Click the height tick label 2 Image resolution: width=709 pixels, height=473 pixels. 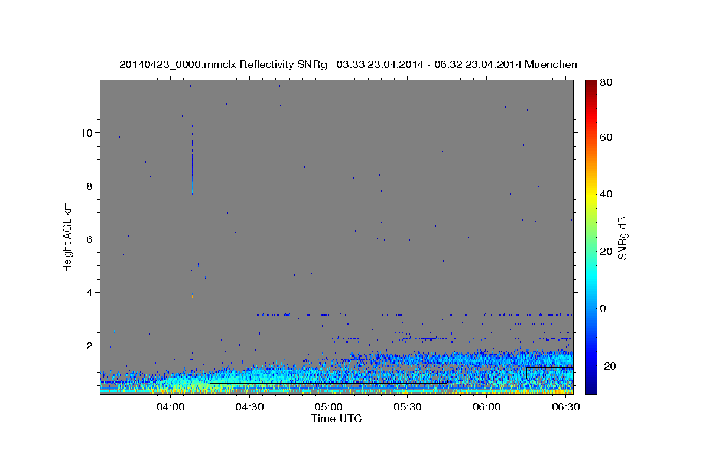coord(90,345)
